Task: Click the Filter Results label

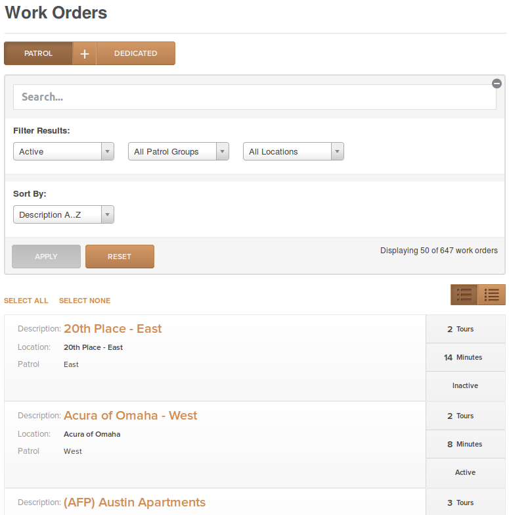Action: [41, 130]
